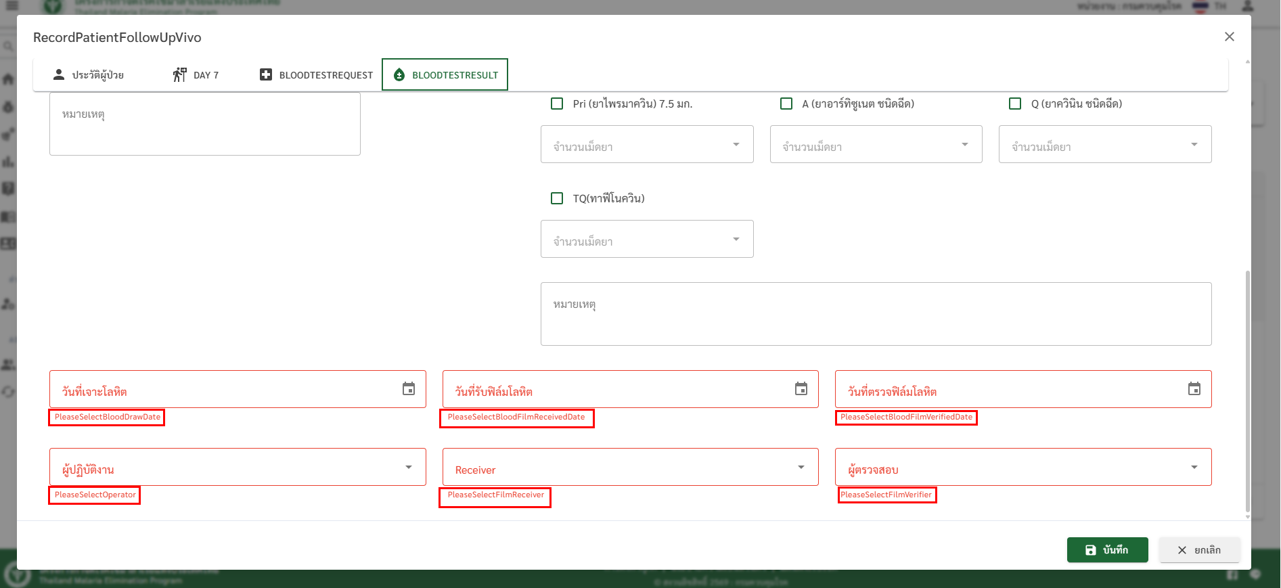Toggle the TQ(ทาฟีโนควิน) checkbox
The height and width of the screenshot is (588, 1281).
click(557, 198)
